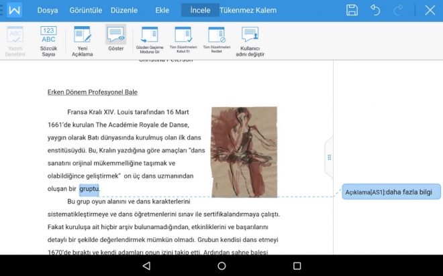Enter review mode with Gözden Geçirme Moduna Gir
The image size is (443, 276).
(x=150, y=40)
